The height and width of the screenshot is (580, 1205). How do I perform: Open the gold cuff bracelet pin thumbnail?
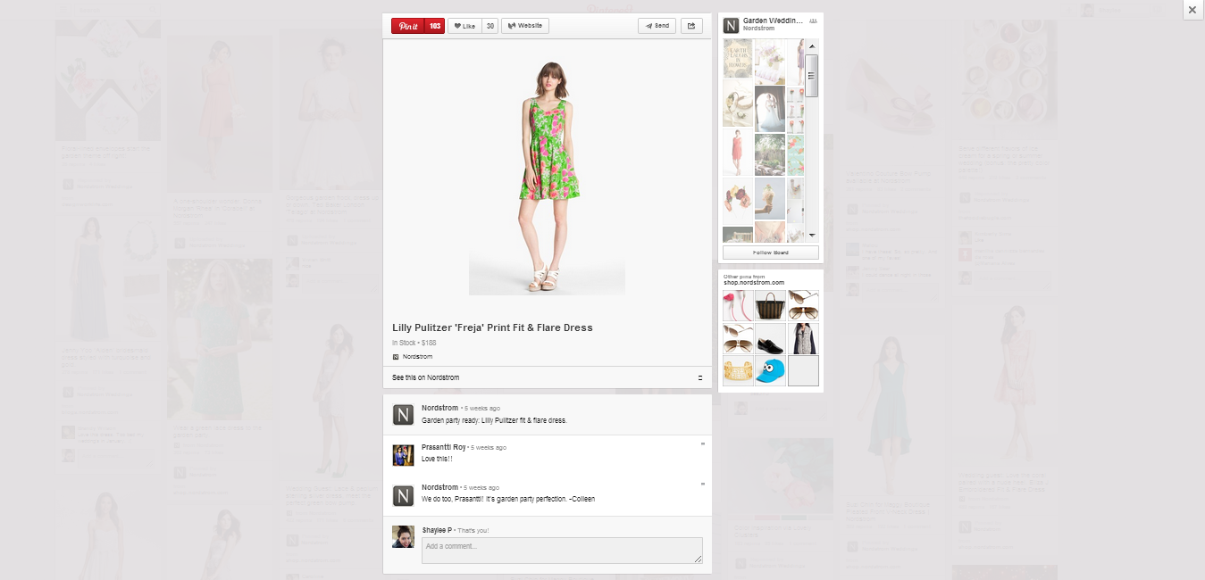[x=738, y=371]
